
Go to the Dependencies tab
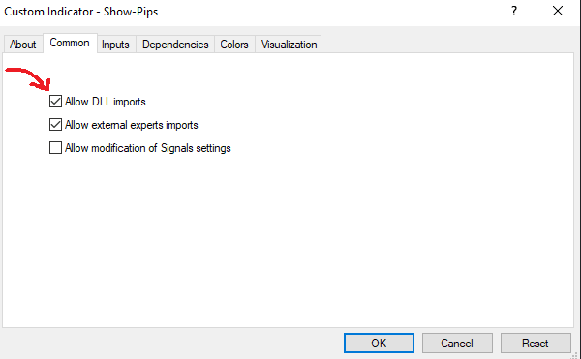(175, 45)
